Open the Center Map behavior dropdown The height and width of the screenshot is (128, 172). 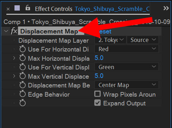point(126,85)
